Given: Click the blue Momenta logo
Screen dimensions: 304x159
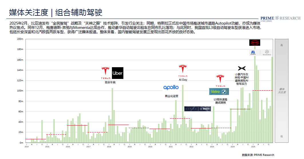Looking at the screenshot, I should [253, 53].
